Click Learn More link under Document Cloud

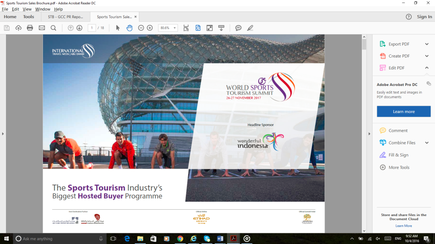point(404,226)
